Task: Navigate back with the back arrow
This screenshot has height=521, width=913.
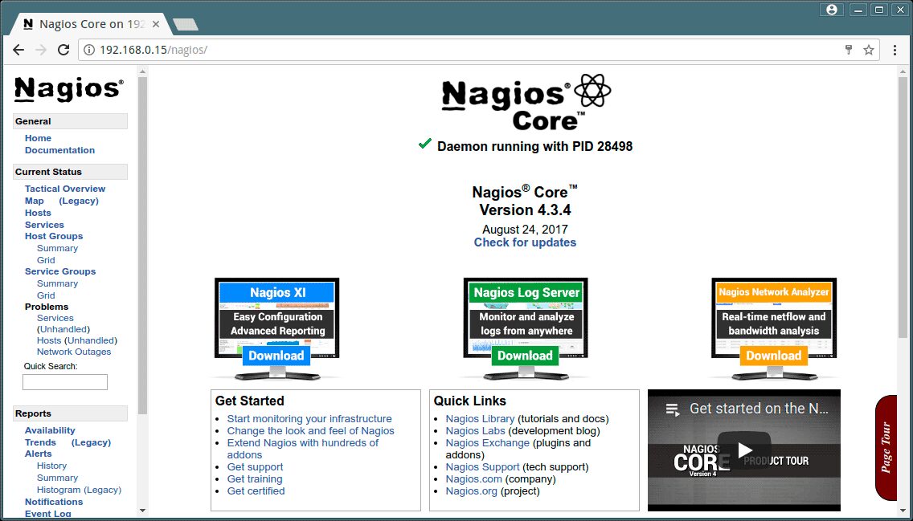Action: [x=18, y=49]
